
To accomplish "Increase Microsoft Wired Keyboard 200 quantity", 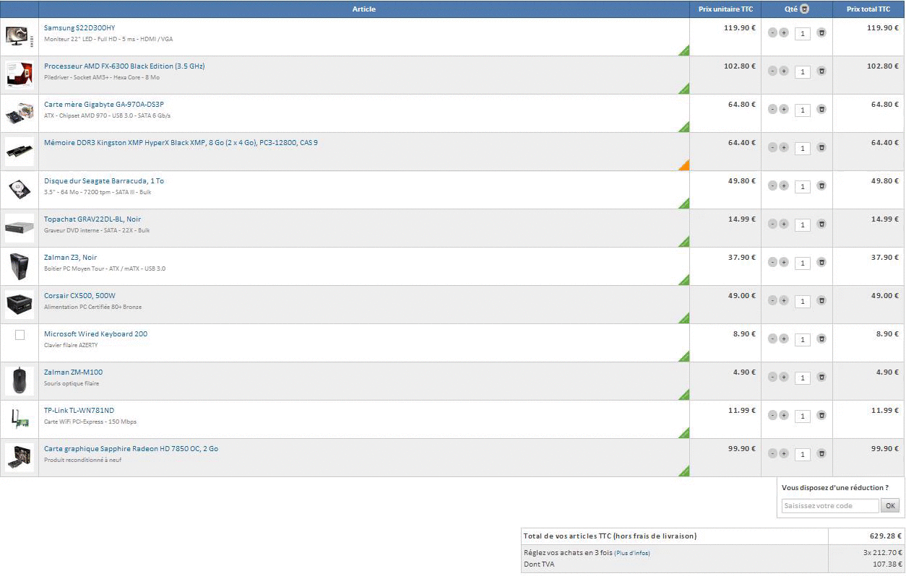I will 784,339.
